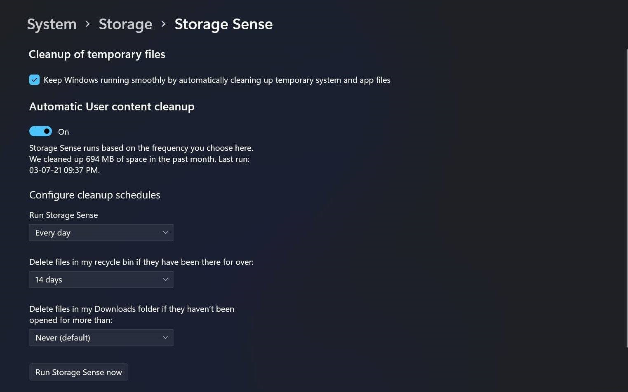Click chevron between Storage and Storage Sense
The width and height of the screenshot is (628, 392).
[164, 24]
